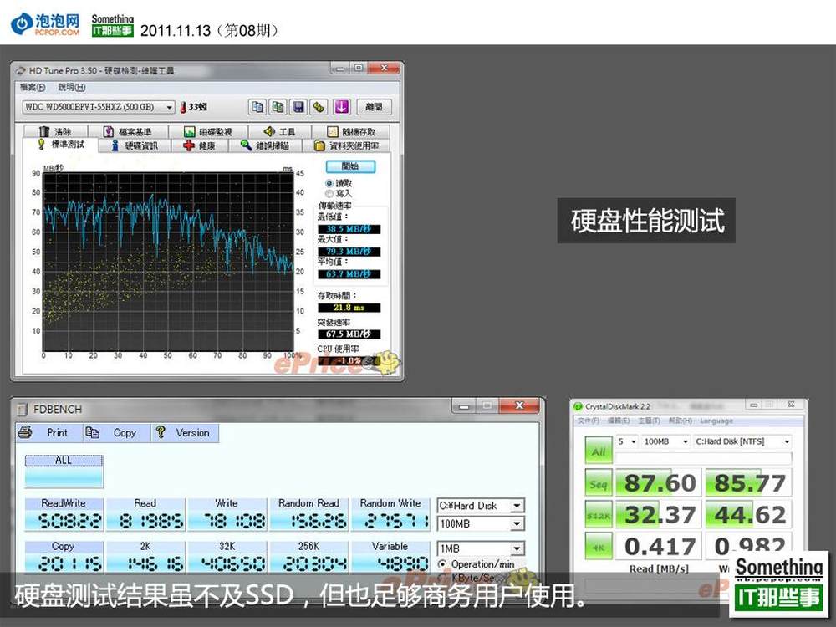Click the Variable benchmark button in FDBENCH
Viewport: 836px width, 627px height.
390,557
